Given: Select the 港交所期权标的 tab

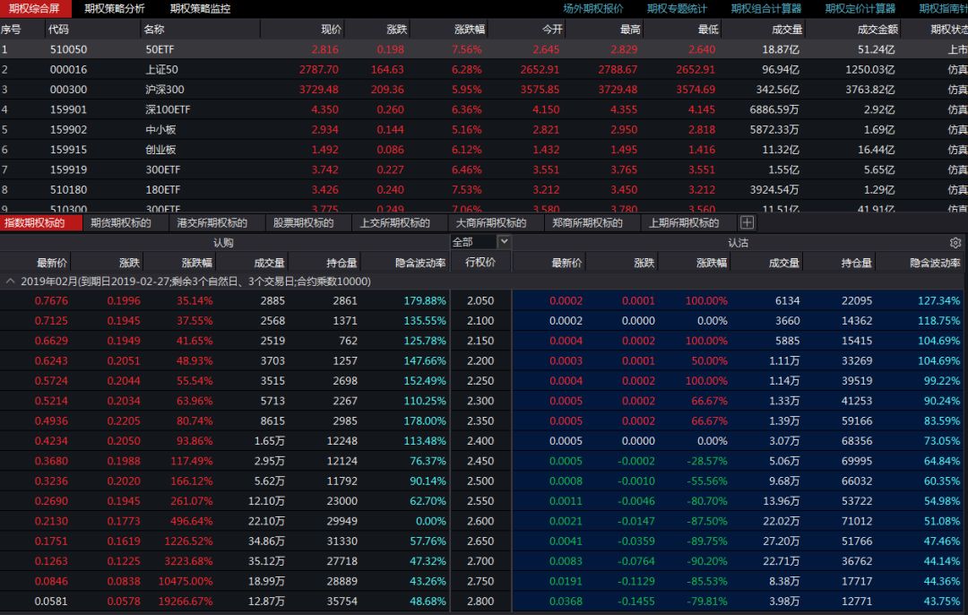Looking at the screenshot, I should click(212, 222).
